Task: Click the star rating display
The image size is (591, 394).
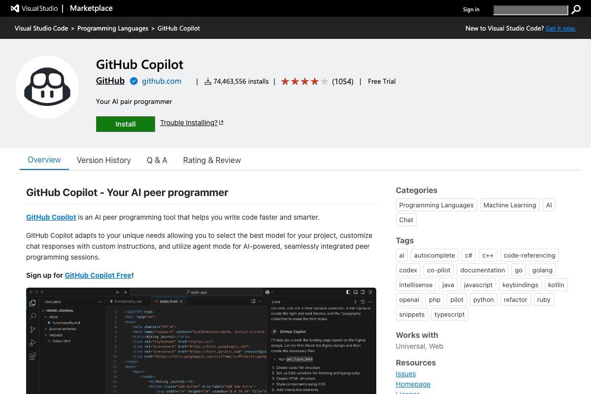Action: (x=304, y=81)
